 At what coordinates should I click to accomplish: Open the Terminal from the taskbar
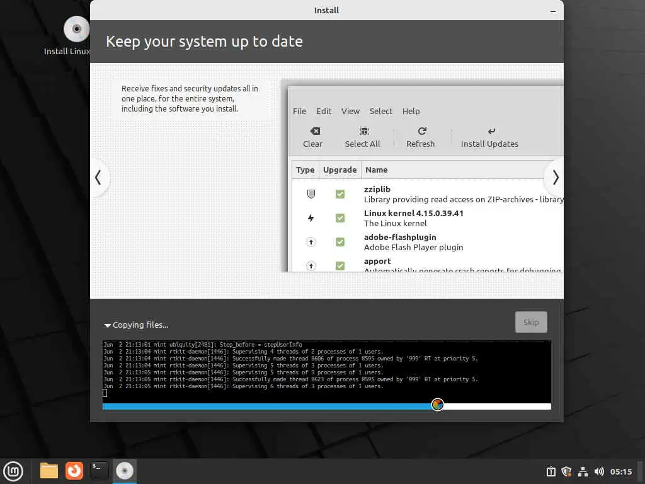click(x=99, y=471)
